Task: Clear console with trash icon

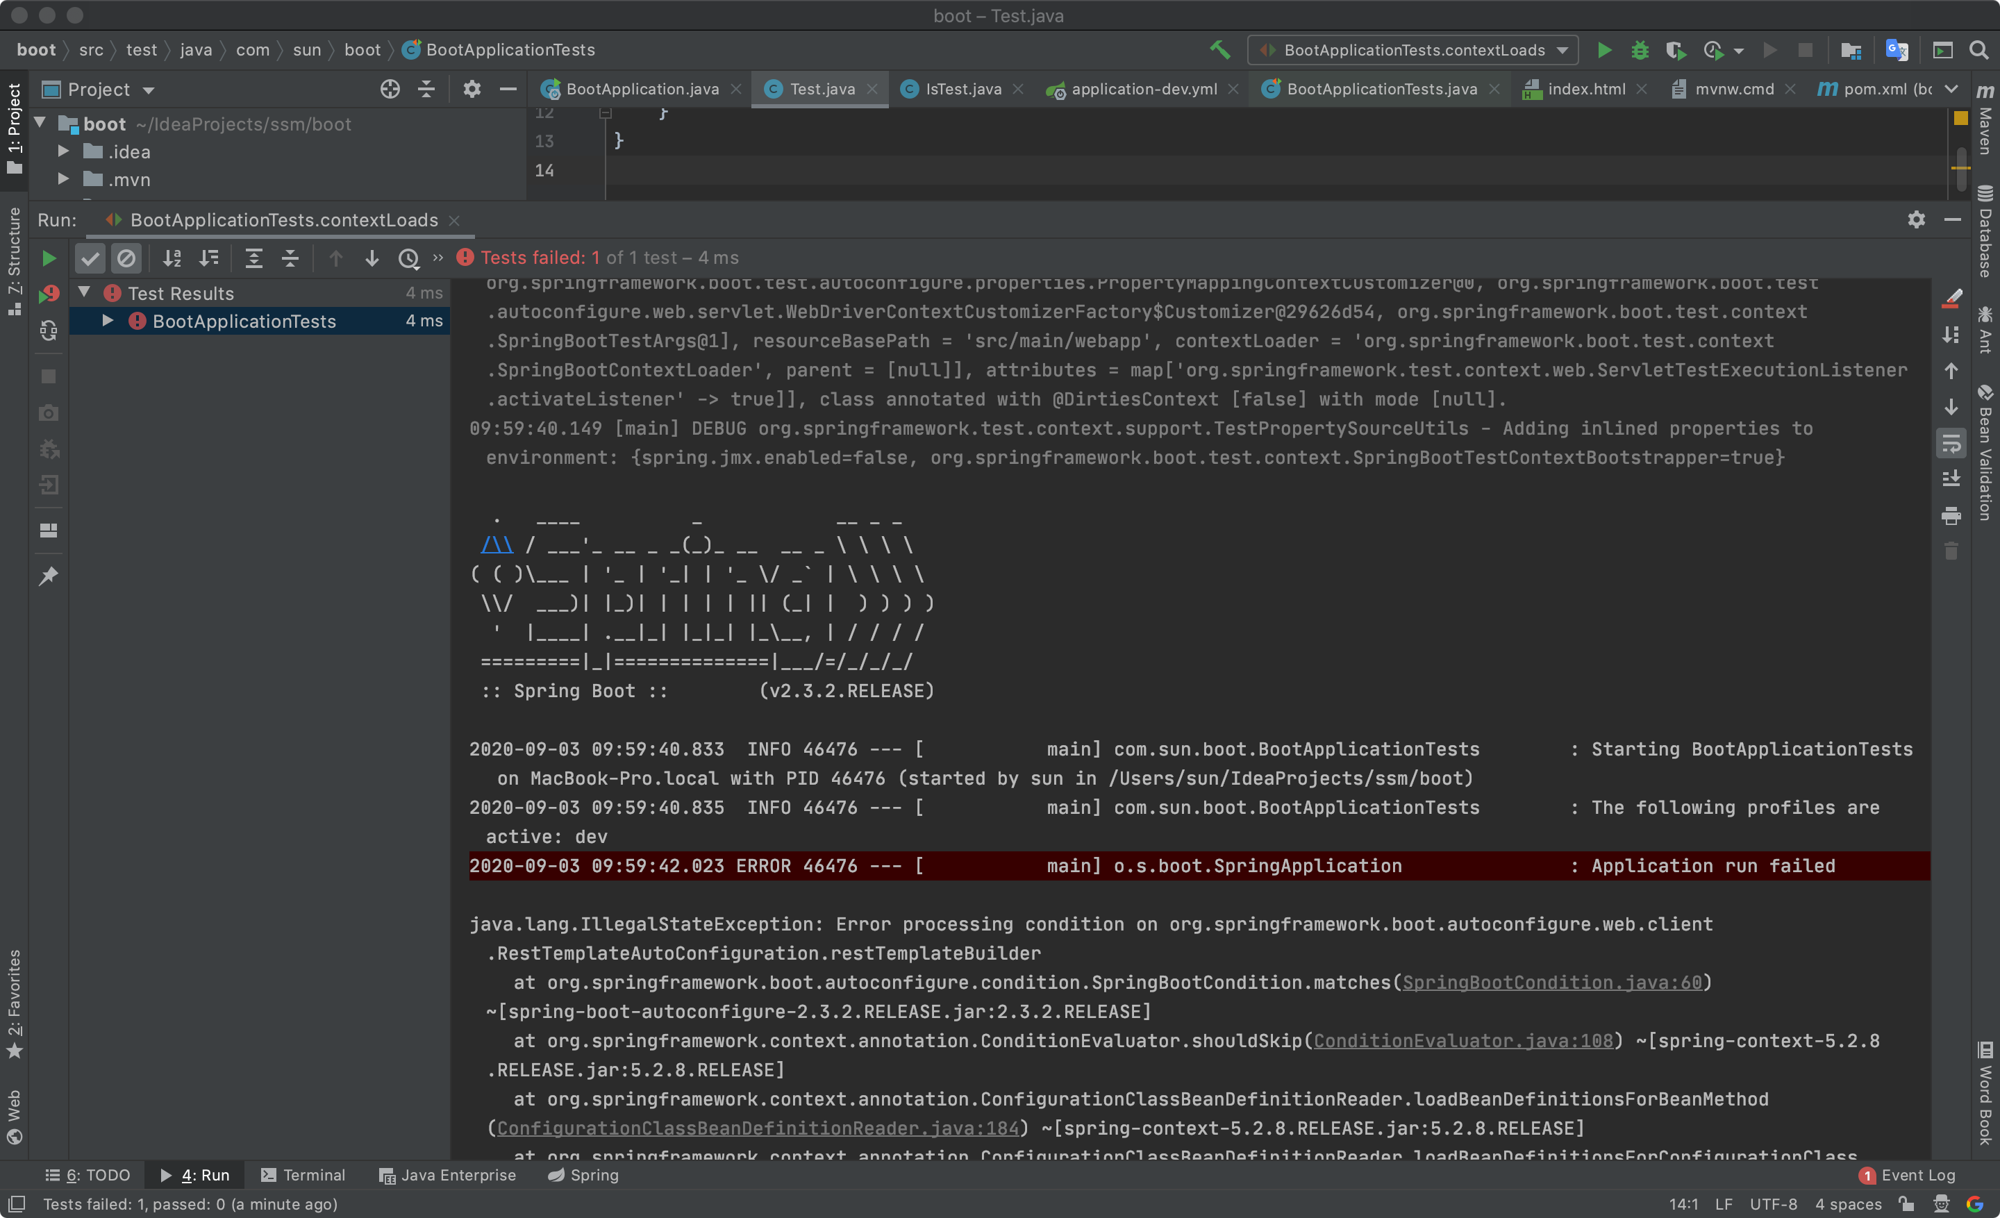Action: [x=1951, y=552]
